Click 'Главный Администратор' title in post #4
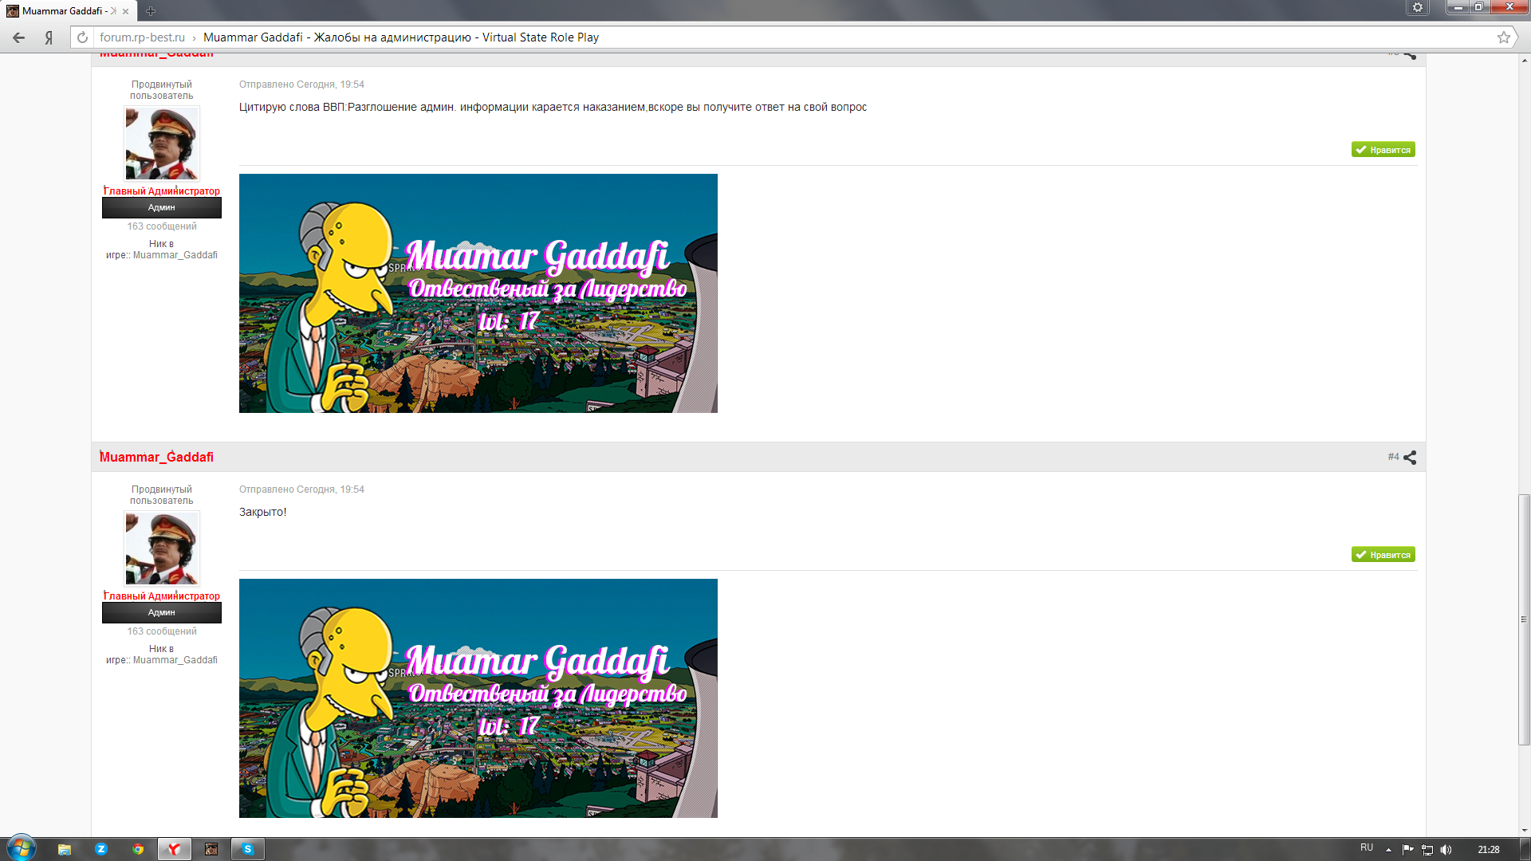Image resolution: width=1531 pixels, height=861 pixels. tap(162, 596)
